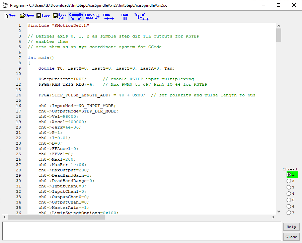Compile the C program
The image size is (302, 243).
coord(76,16)
